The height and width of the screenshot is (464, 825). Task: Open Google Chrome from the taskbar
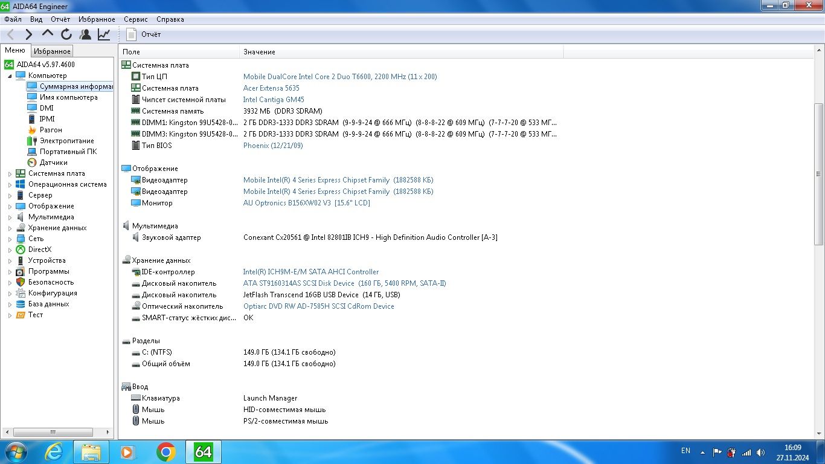(x=166, y=452)
